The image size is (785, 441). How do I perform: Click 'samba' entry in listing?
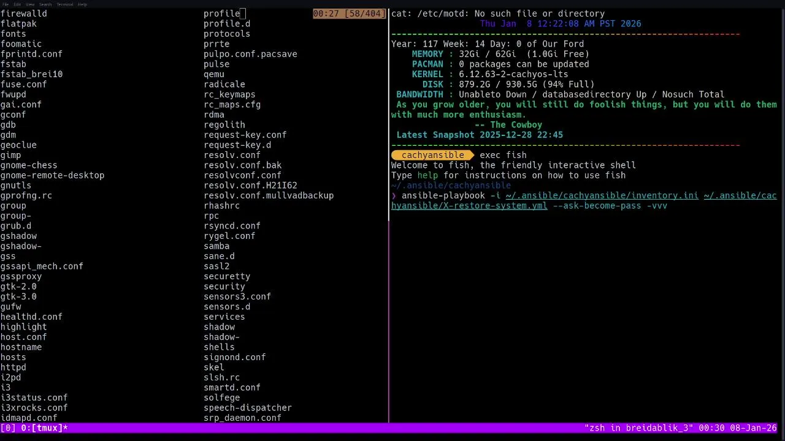(216, 246)
